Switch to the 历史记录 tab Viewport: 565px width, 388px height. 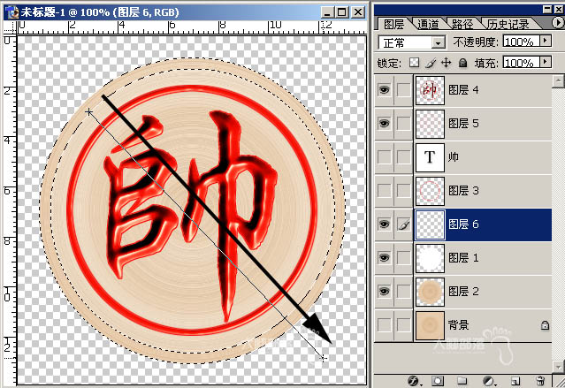click(x=508, y=24)
